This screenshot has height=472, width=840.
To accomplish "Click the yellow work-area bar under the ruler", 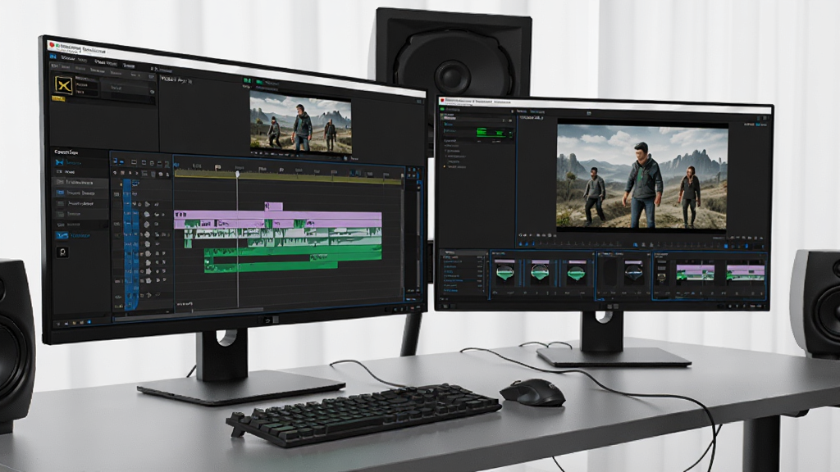I will pos(288,179).
